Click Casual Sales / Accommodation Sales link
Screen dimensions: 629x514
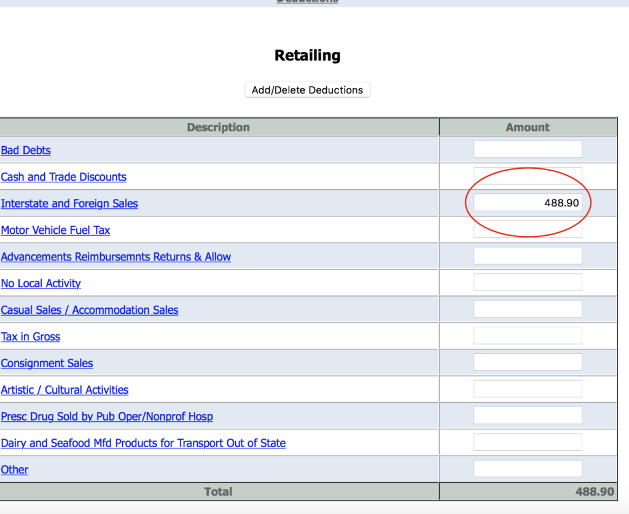(x=90, y=310)
